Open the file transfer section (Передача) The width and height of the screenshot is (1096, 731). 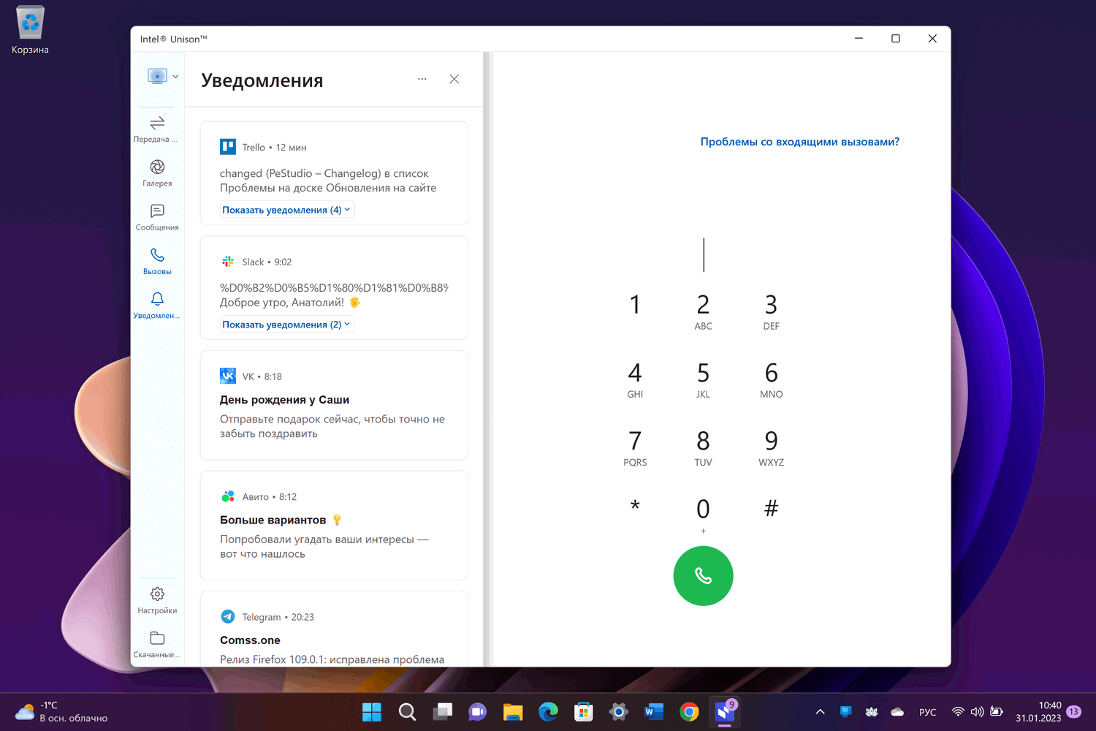point(157,129)
